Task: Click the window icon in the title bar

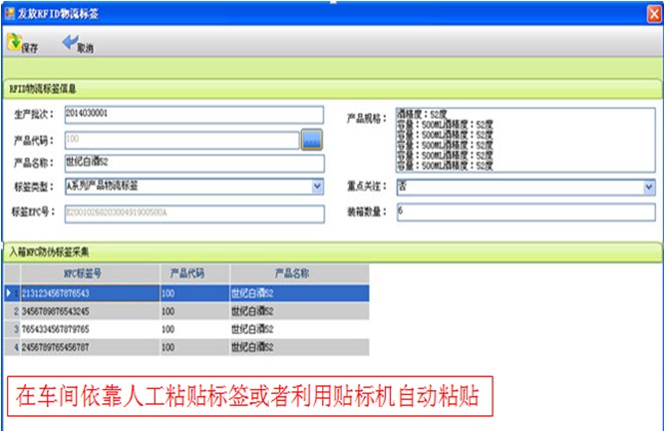Action: (9, 8)
